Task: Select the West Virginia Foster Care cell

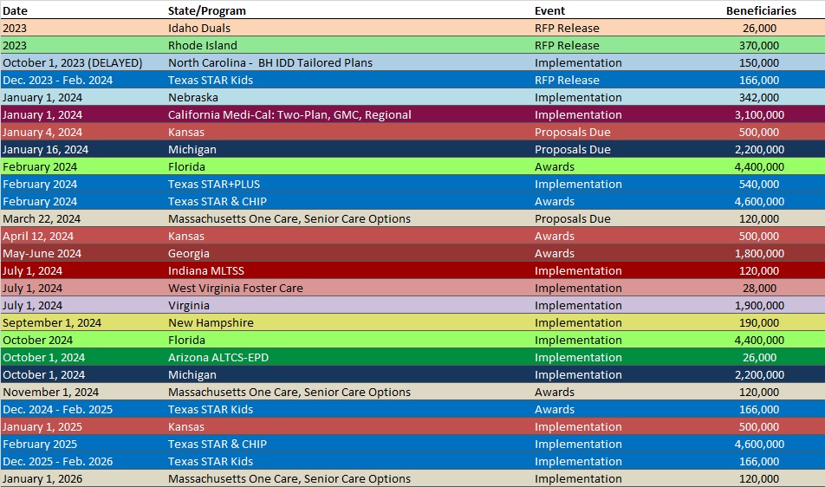Action: pyautogui.click(x=235, y=289)
